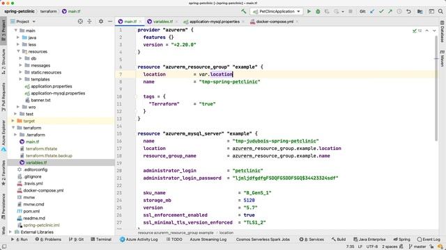Push commits using Git upward arrow icon
Viewport: 446px width, 250px height.
(x=390, y=11)
